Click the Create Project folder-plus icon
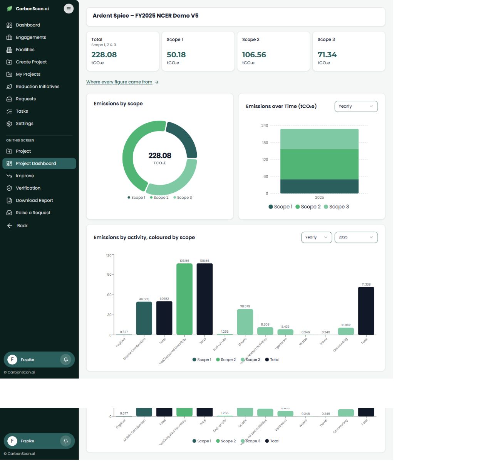 pyautogui.click(x=9, y=62)
